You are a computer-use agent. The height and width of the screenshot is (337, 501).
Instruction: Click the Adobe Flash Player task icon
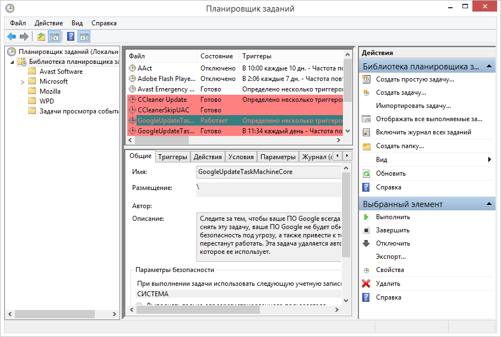(x=132, y=79)
